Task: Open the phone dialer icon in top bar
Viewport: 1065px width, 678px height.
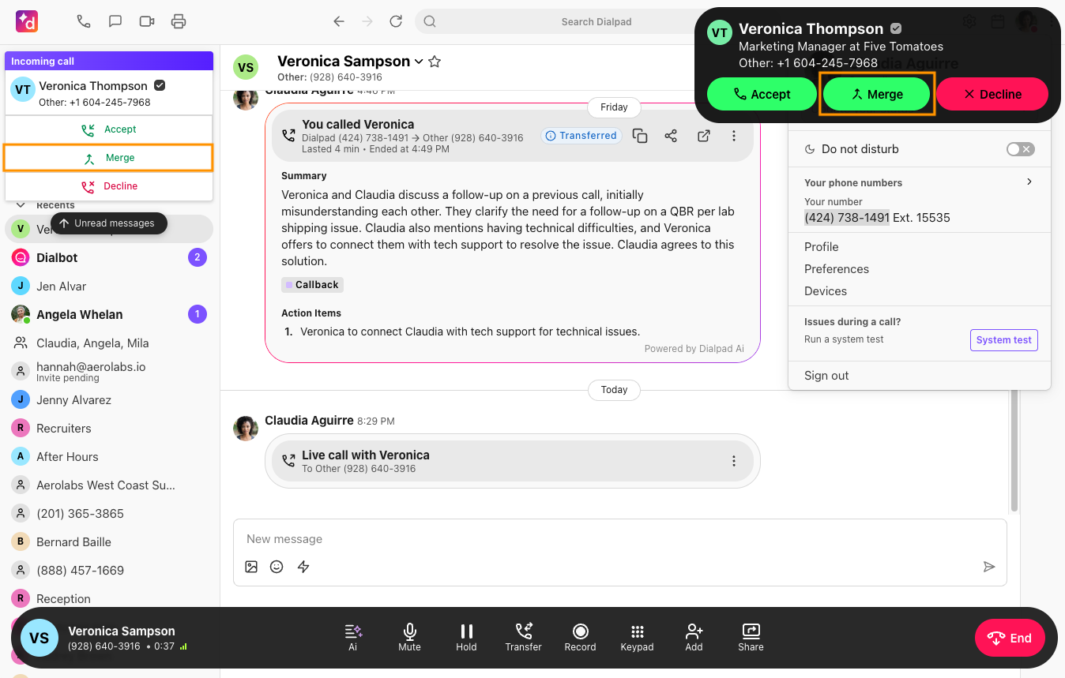Action: [x=84, y=21]
